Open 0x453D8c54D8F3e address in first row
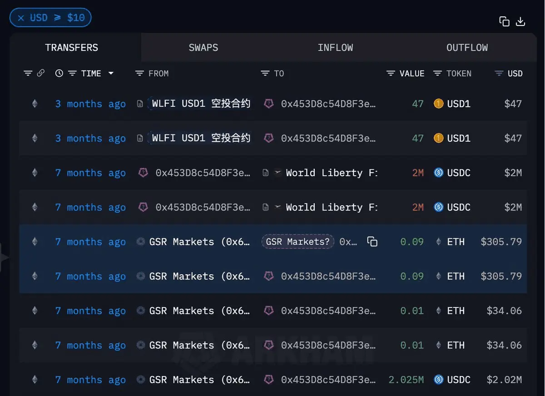The height and width of the screenshot is (396, 545). (x=328, y=104)
